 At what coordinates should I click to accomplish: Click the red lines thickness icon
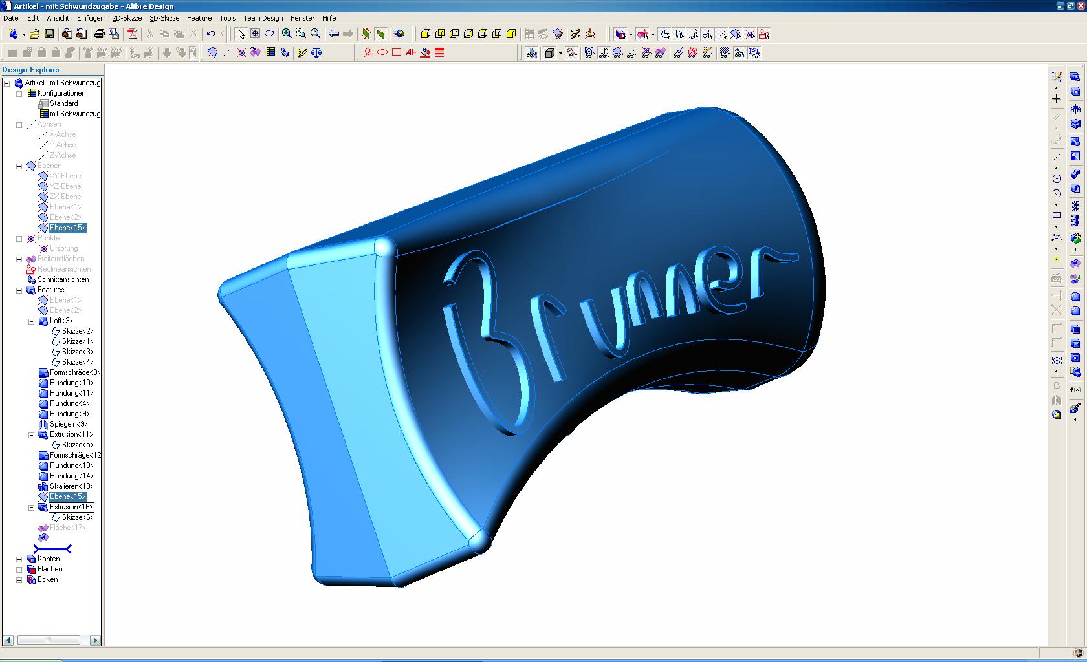439,52
